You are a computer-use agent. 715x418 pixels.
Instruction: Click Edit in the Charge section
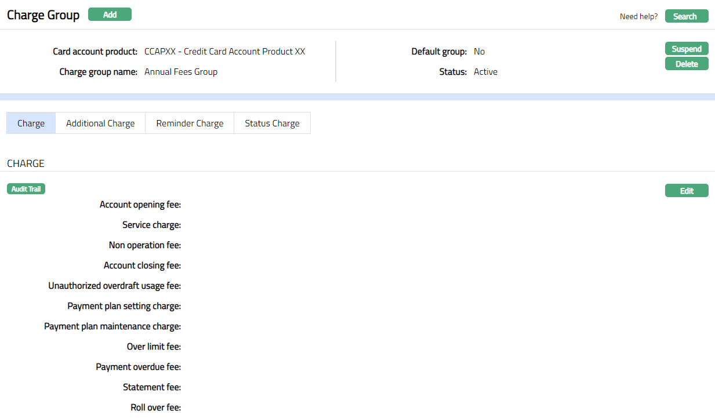click(686, 191)
